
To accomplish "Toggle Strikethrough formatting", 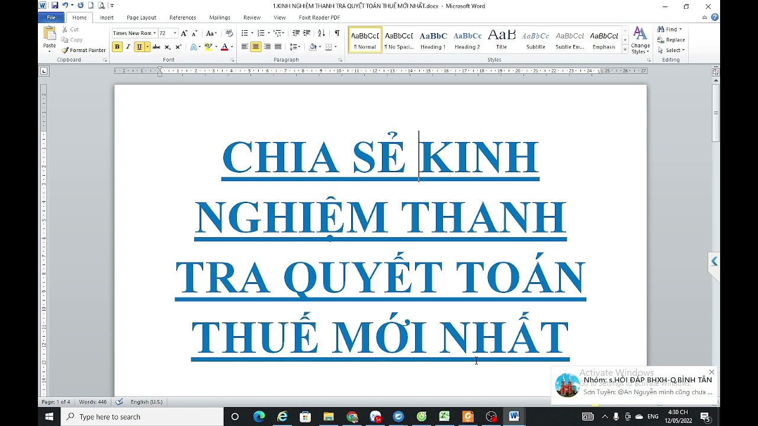I will pyautogui.click(x=156, y=47).
